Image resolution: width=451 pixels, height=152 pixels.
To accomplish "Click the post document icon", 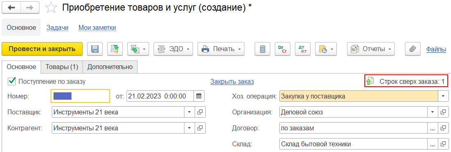I will pyautogui.click(x=115, y=49).
